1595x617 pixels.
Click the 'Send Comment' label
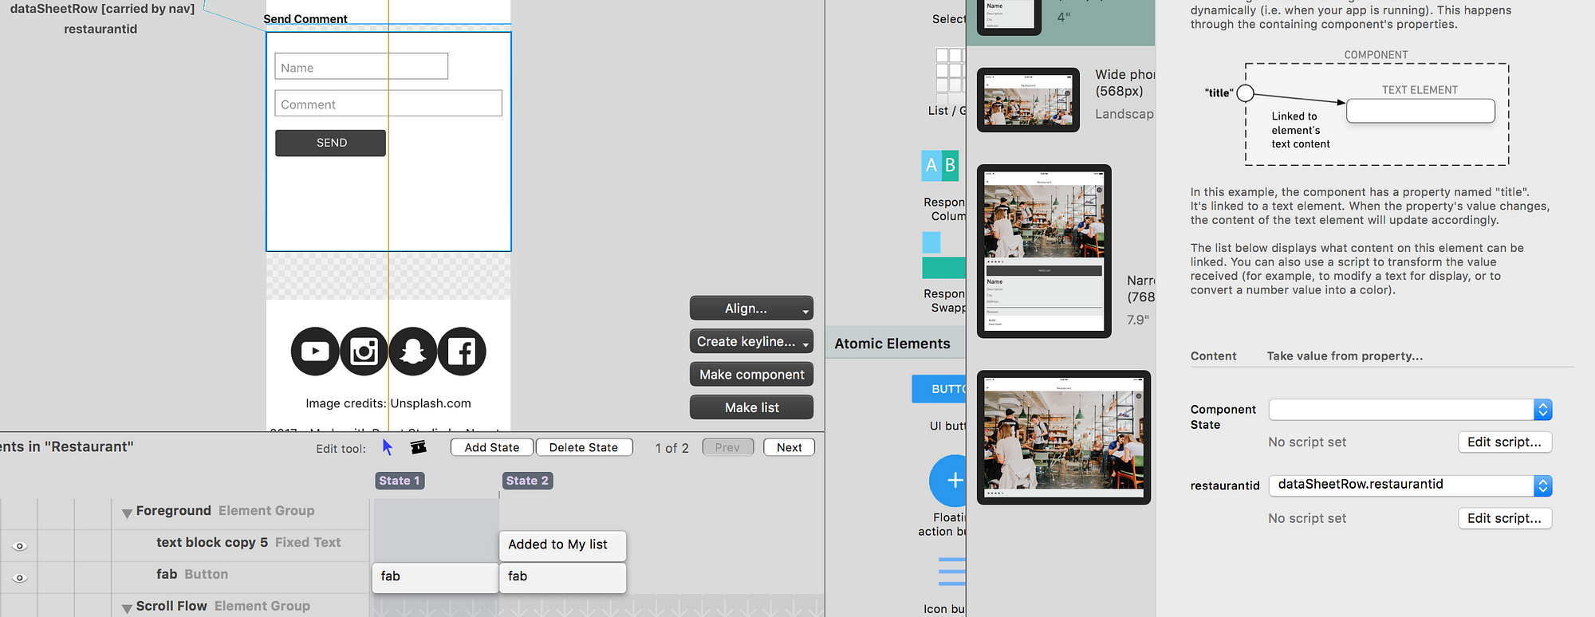[x=305, y=19]
